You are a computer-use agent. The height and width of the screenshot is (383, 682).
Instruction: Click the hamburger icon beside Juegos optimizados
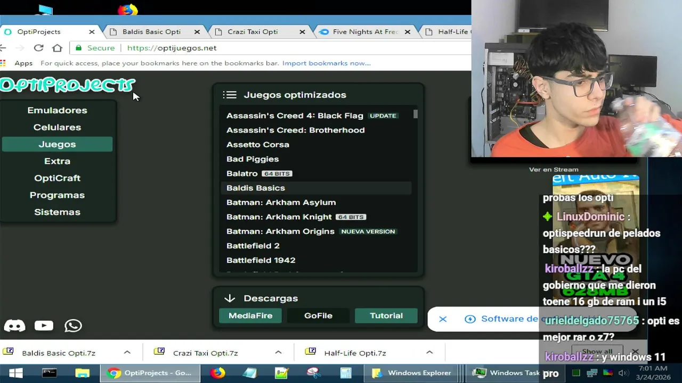point(230,95)
